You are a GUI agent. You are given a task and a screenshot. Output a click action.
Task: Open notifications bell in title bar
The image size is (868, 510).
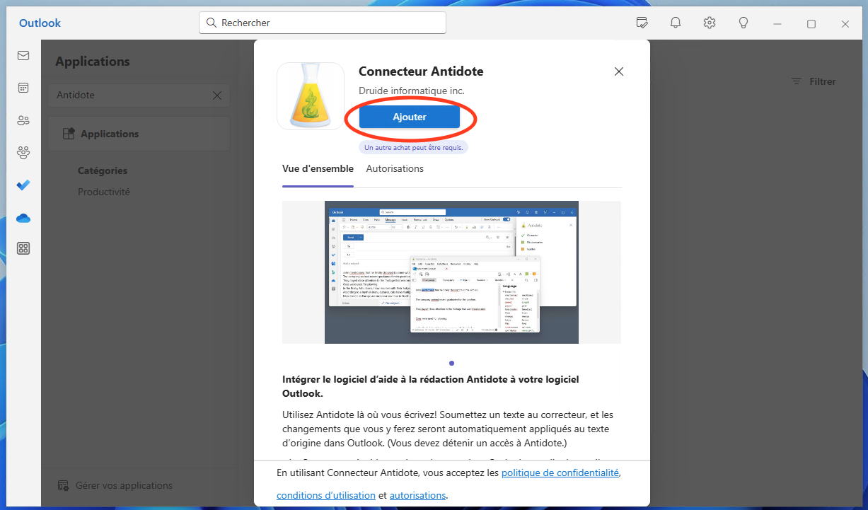point(676,23)
